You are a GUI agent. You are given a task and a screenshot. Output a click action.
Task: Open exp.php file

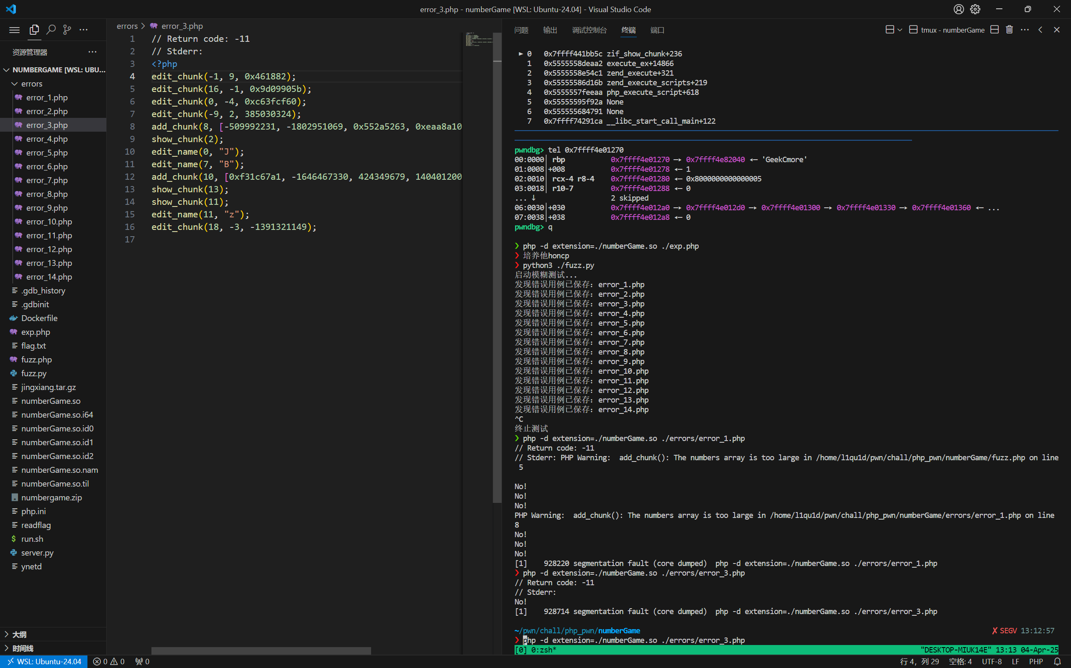(53, 332)
